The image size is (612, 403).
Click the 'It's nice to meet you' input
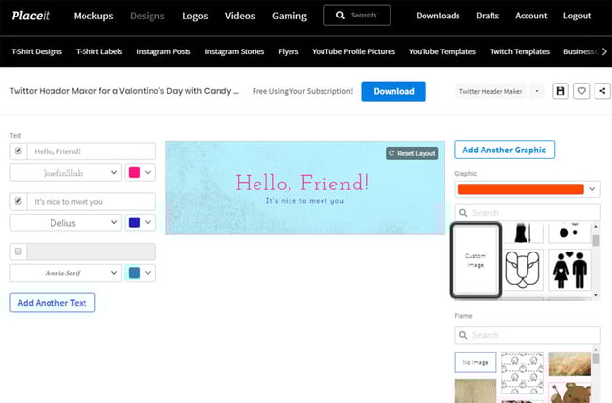click(x=91, y=201)
